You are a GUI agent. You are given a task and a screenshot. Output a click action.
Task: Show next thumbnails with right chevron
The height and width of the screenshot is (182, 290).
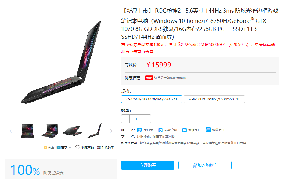[111, 131]
